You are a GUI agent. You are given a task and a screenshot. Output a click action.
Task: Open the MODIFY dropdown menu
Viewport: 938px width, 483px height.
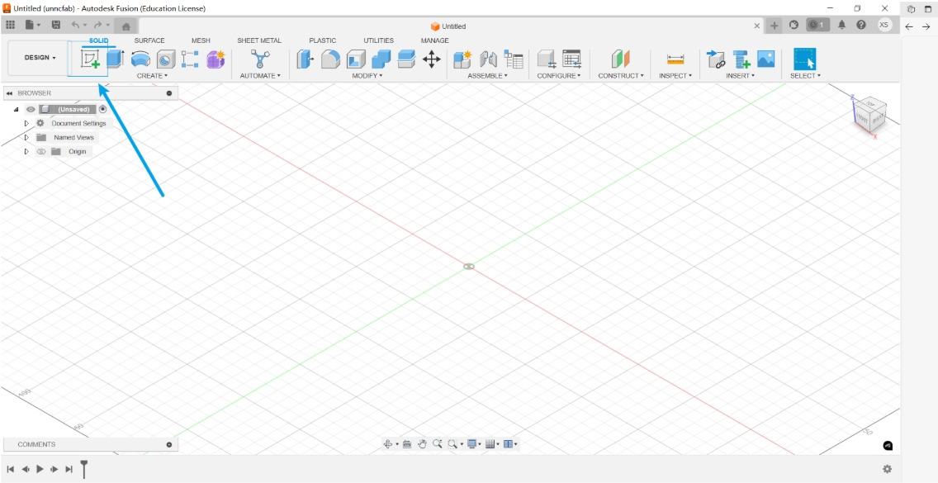[x=367, y=76]
